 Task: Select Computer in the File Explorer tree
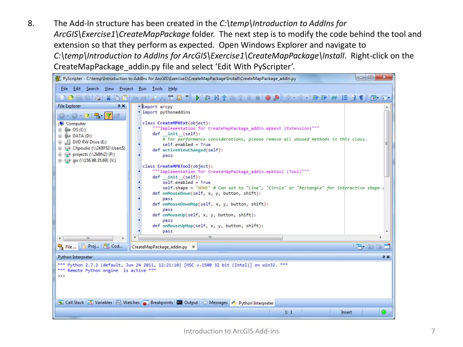(x=76, y=124)
